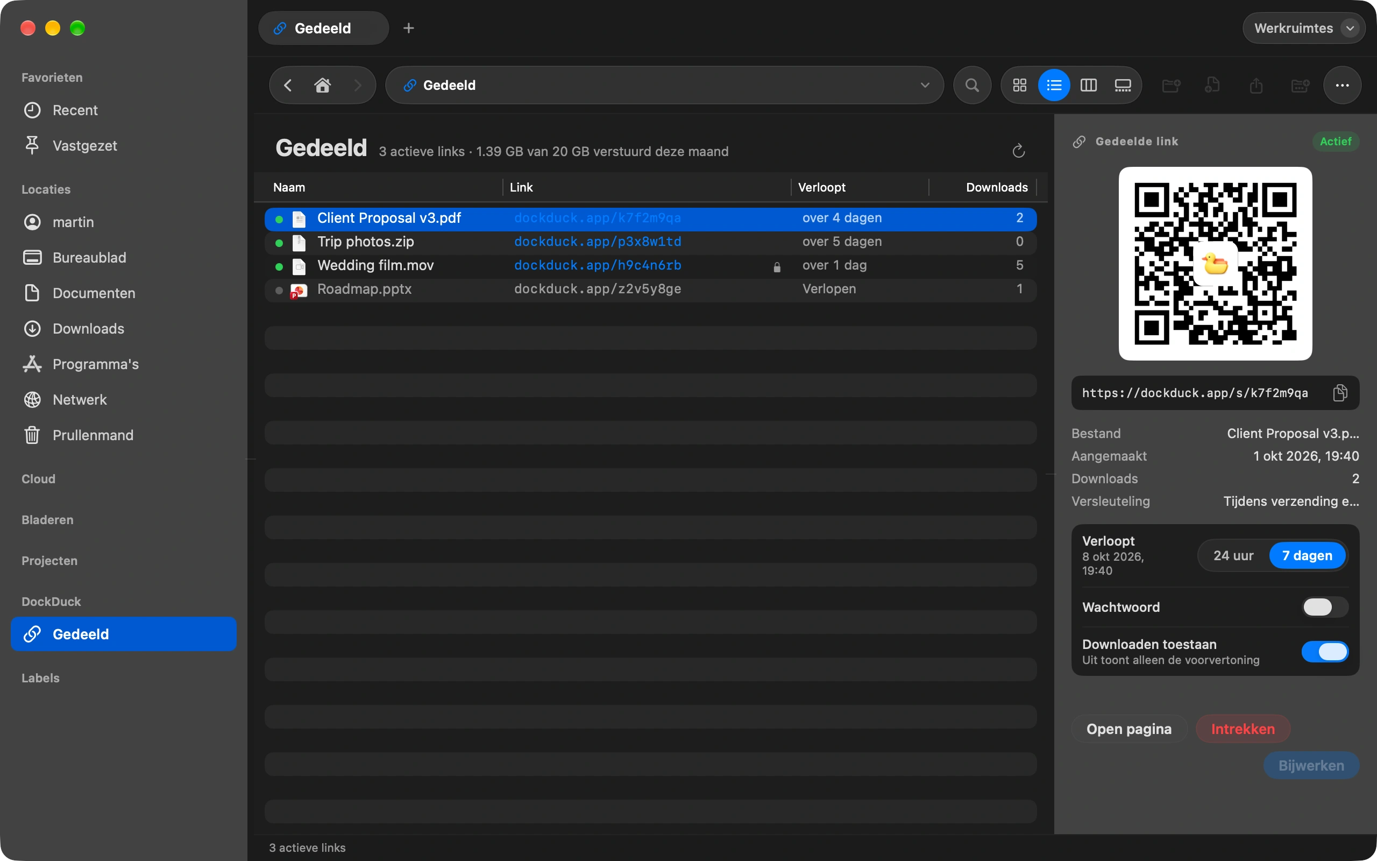Open the Werkruimtes dropdown
This screenshot has width=1377, height=861.
pos(1304,28)
